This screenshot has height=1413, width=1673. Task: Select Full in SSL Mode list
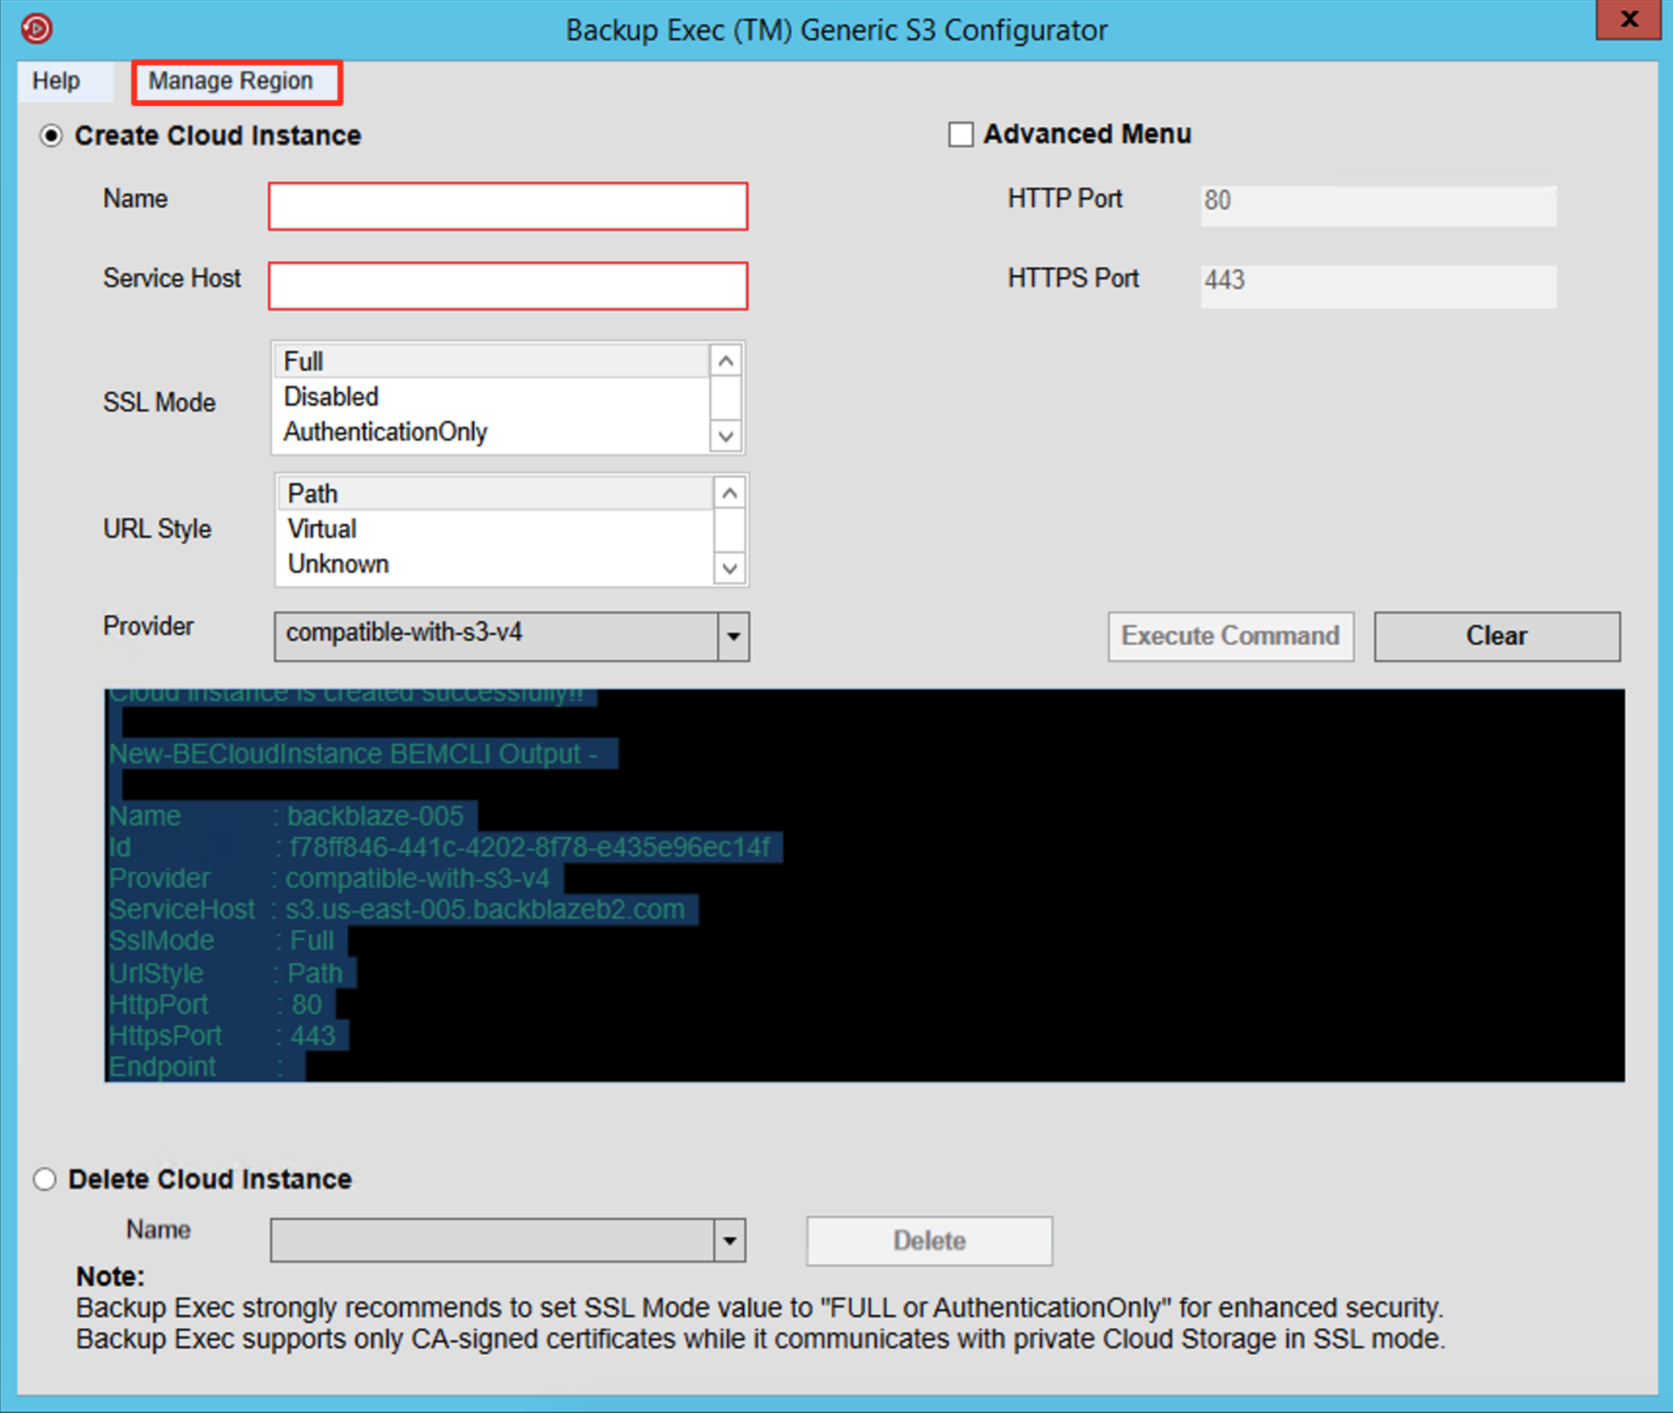[491, 361]
